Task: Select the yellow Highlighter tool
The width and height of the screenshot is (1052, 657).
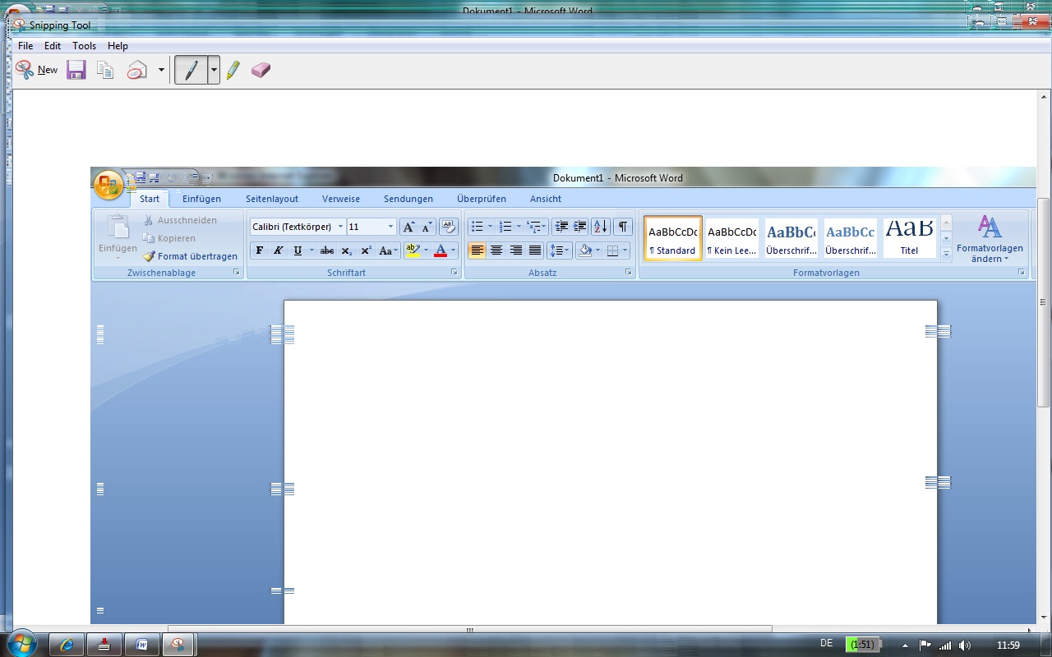Action: click(x=233, y=70)
